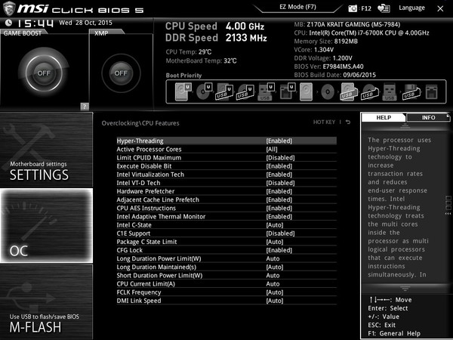
Task: Click the back arrow beside HOT KEY
Action: tap(348, 122)
